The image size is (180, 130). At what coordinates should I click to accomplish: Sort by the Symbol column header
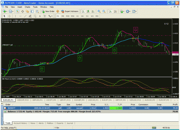point(79,105)
